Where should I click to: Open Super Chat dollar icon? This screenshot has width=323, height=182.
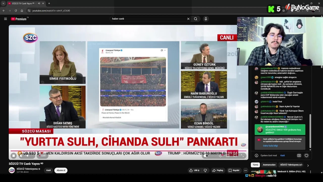click(299, 155)
